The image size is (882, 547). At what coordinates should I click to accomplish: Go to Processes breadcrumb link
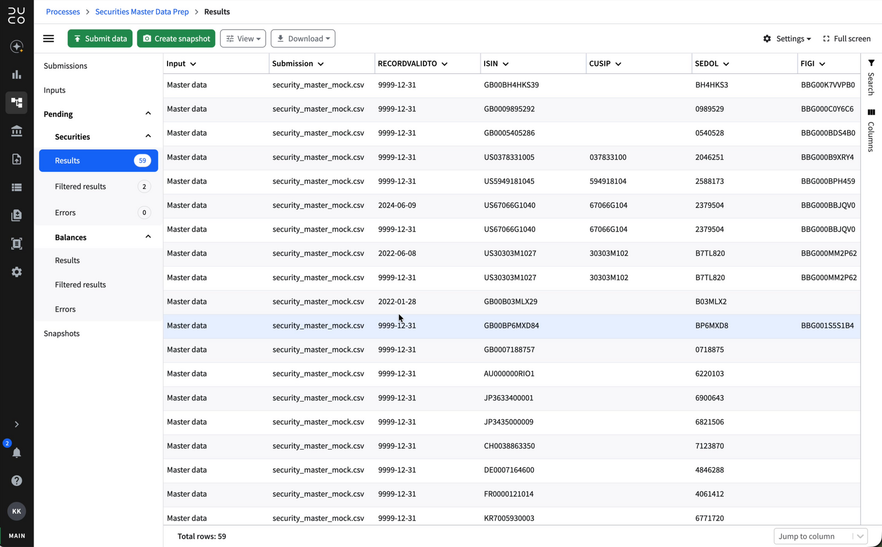63,12
